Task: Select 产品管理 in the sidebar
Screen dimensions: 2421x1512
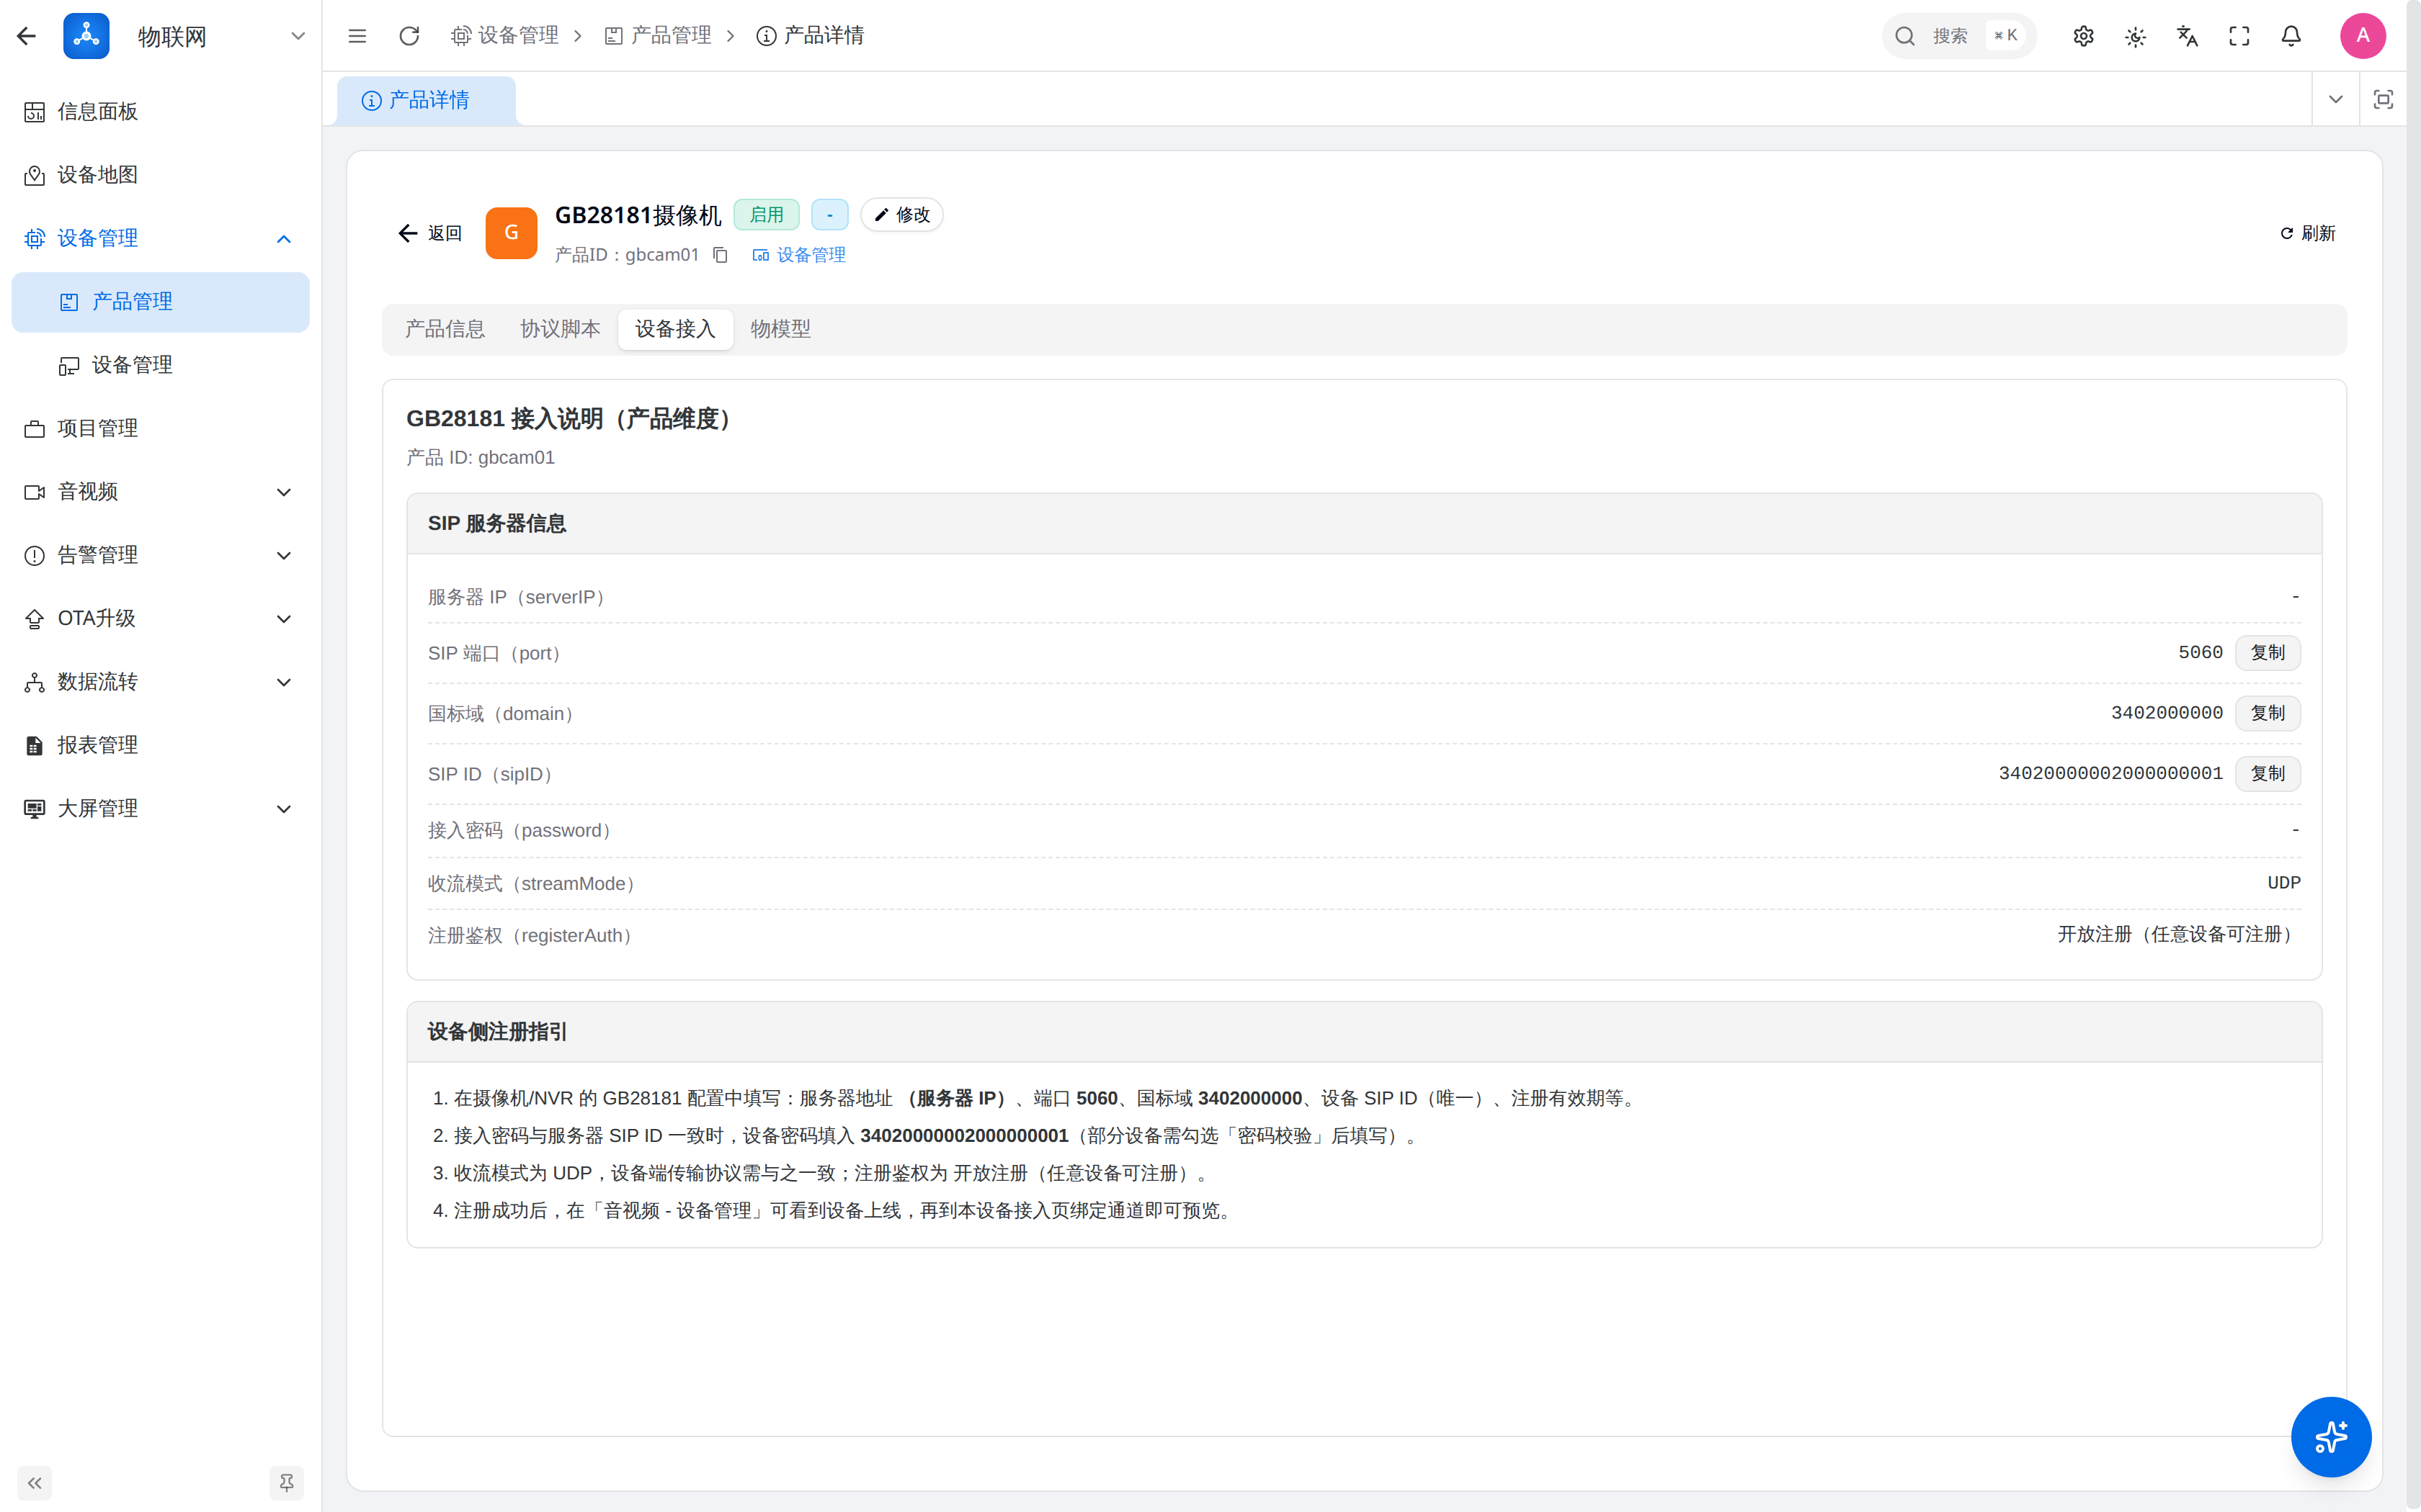Action: click(x=160, y=302)
